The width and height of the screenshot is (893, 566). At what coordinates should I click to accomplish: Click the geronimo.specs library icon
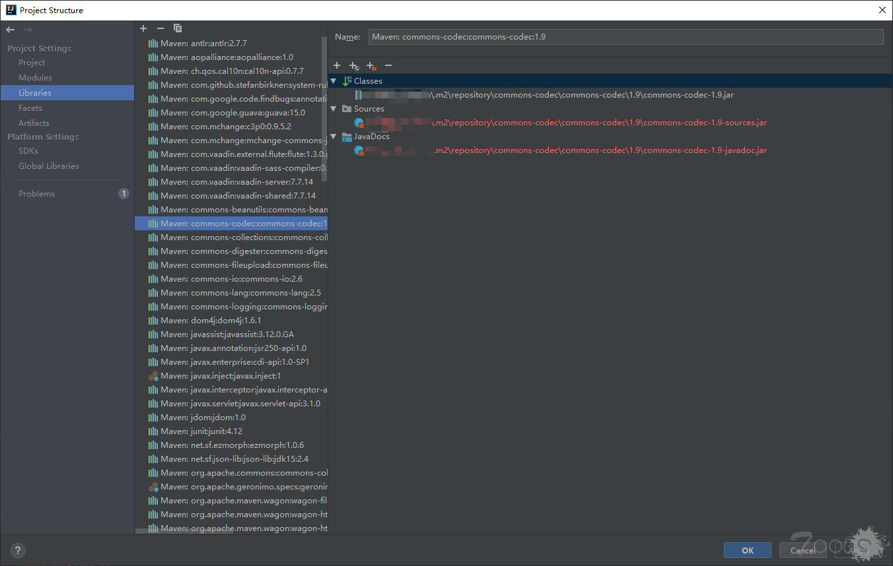pyautogui.click(x=153, y=487)
